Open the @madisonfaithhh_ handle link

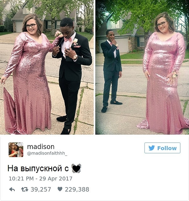pyautogui.click(x=47, y=154)
